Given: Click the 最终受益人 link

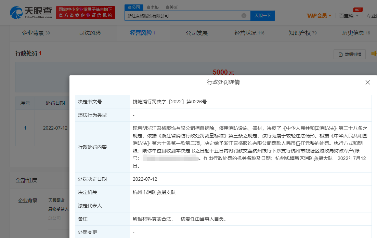Looking at the screenshot, I should tap(58, 209).
